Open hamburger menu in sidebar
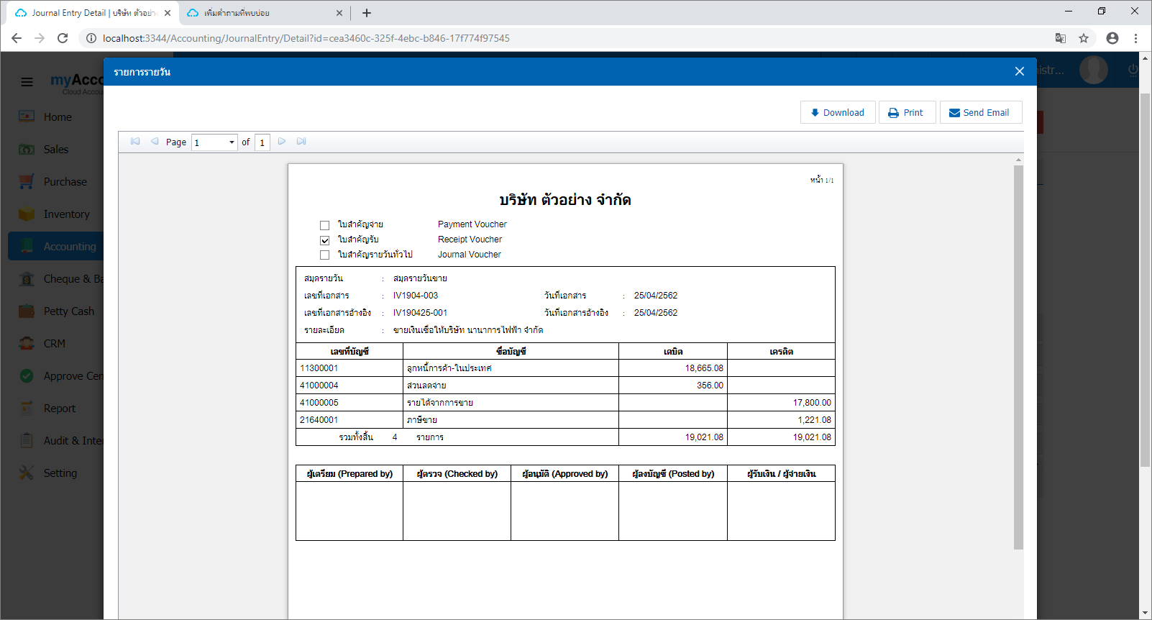The width and height of the screenshot is (1152, 620). click(27, 82)
